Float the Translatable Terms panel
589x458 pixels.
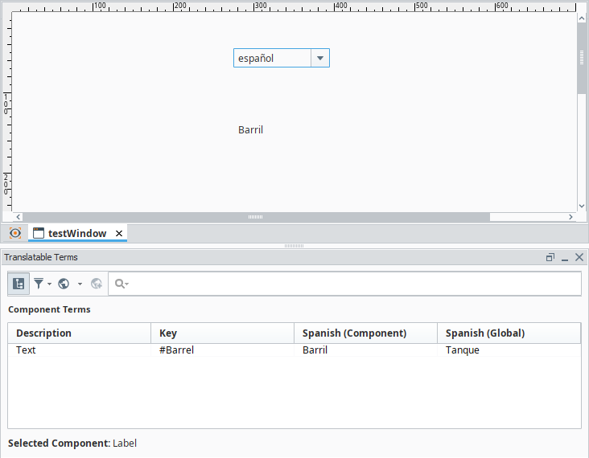click(550, 257)
